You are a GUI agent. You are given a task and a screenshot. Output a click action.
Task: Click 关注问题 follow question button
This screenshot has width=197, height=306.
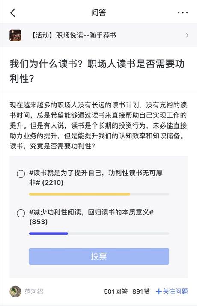[175, 291]
